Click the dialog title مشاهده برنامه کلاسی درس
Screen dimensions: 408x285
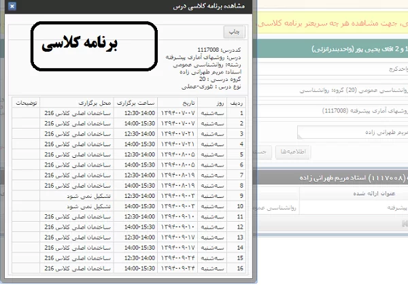click(209, 6)
